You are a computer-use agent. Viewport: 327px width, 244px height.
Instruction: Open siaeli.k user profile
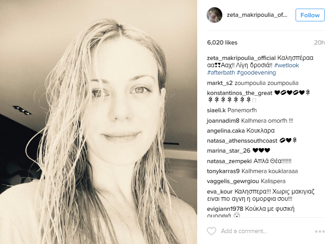216,110
